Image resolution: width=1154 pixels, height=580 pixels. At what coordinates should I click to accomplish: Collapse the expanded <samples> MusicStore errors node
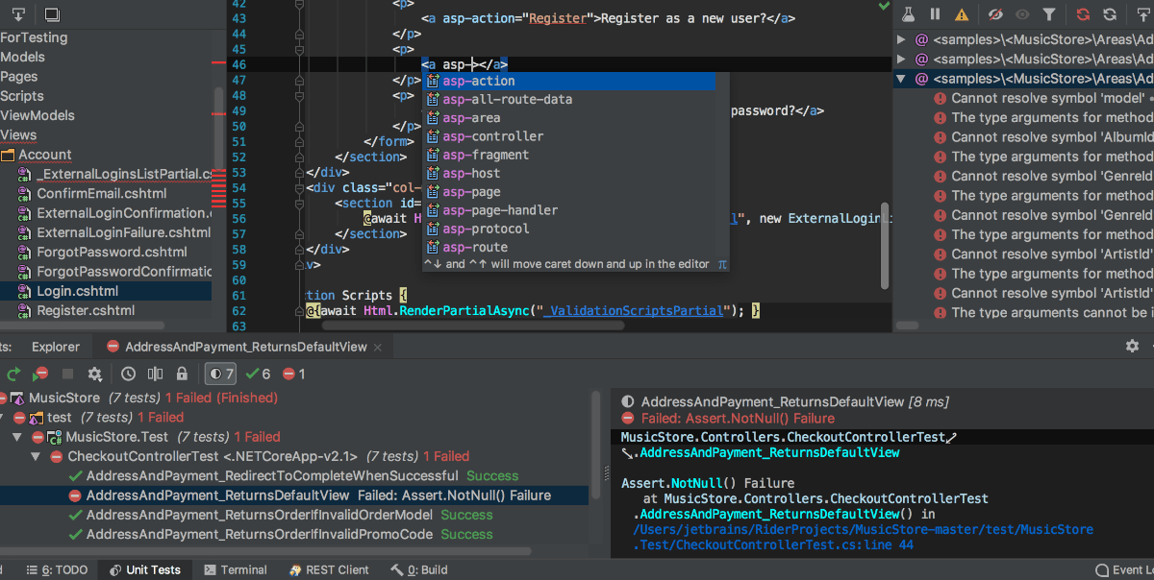click(901, 79)
